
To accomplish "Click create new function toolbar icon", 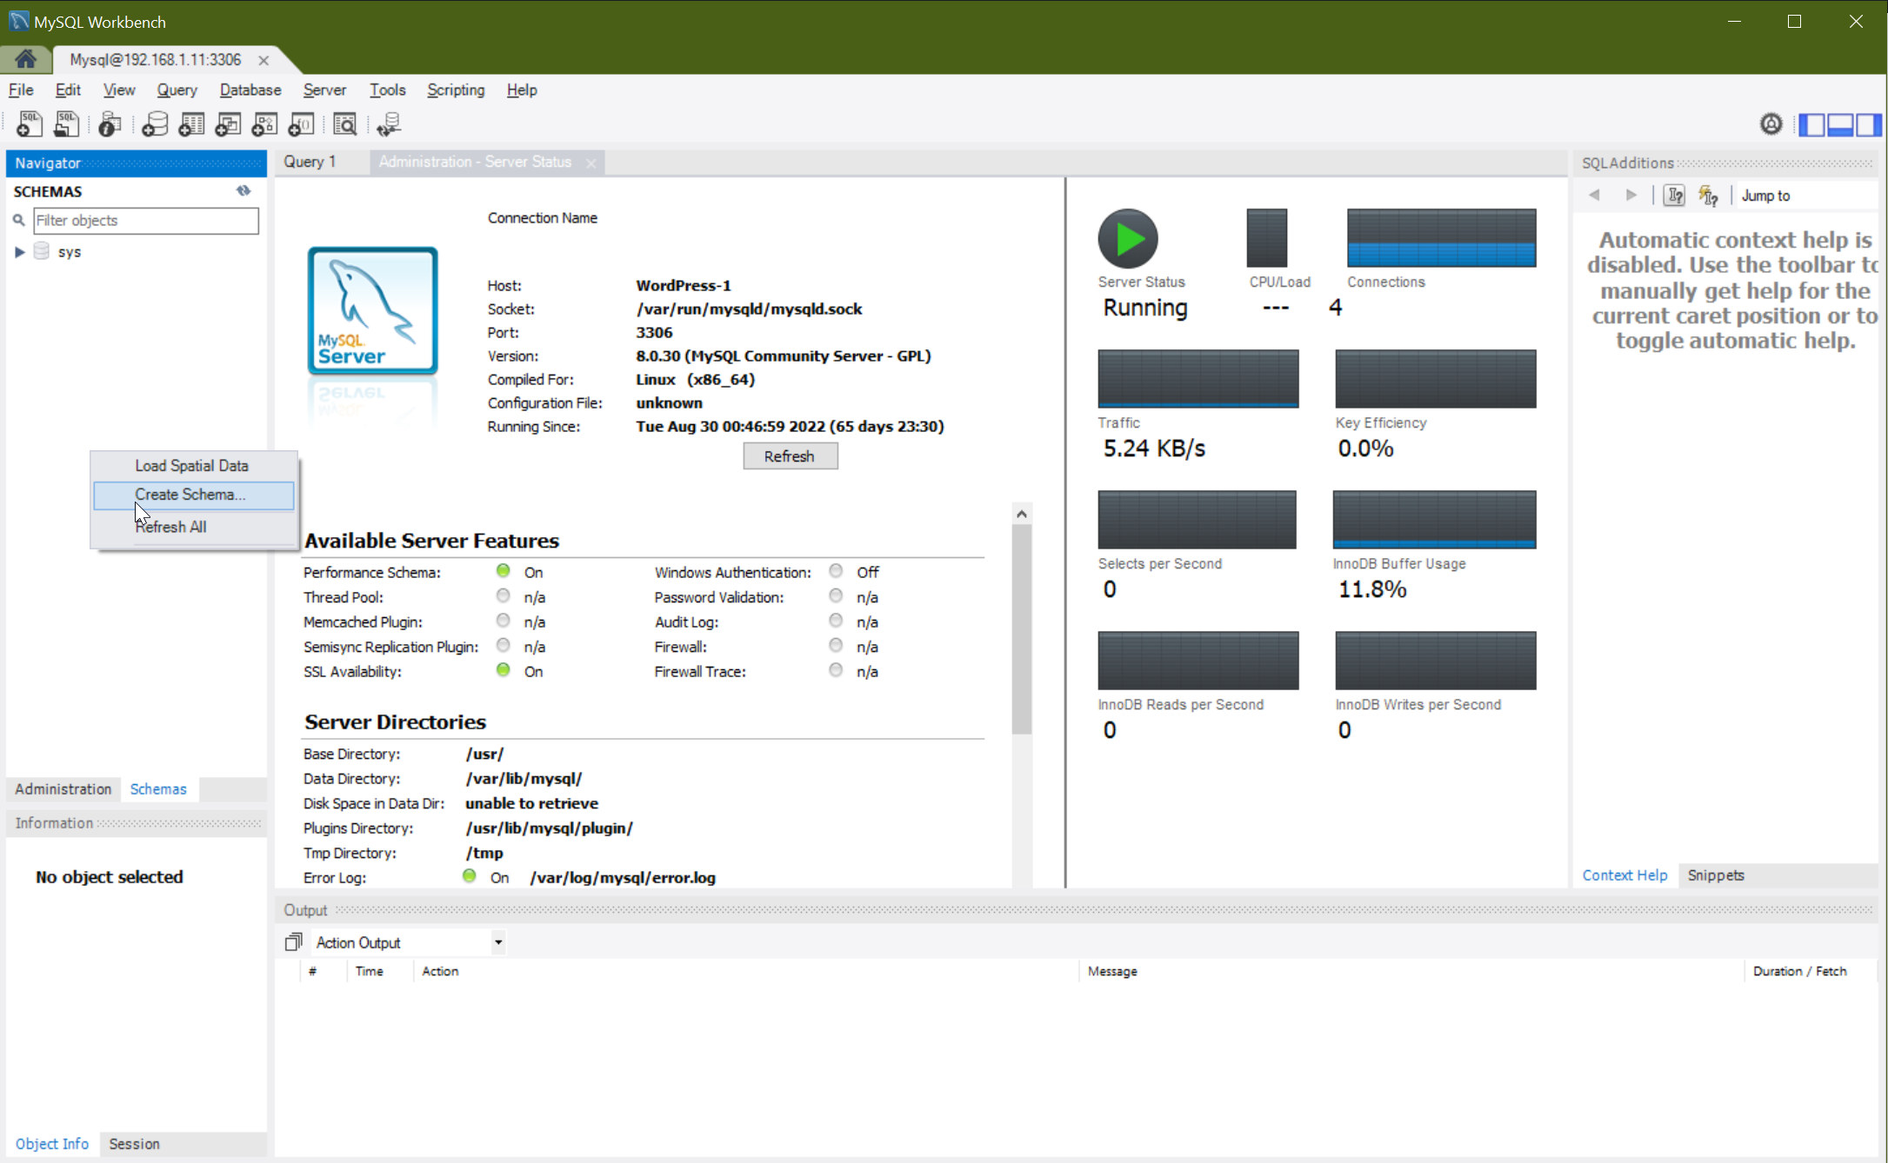I will (x=301, y=124).
